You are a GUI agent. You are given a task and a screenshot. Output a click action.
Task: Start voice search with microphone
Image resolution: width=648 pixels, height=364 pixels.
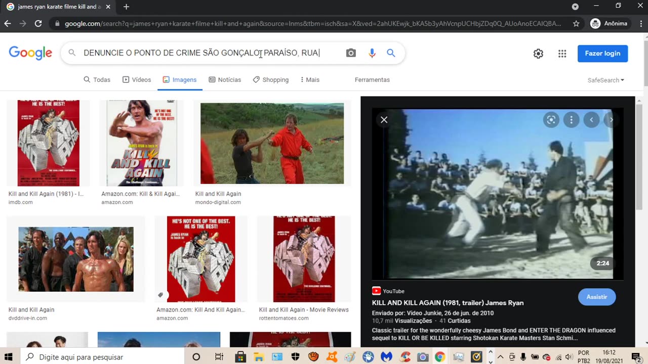(372, 53)
